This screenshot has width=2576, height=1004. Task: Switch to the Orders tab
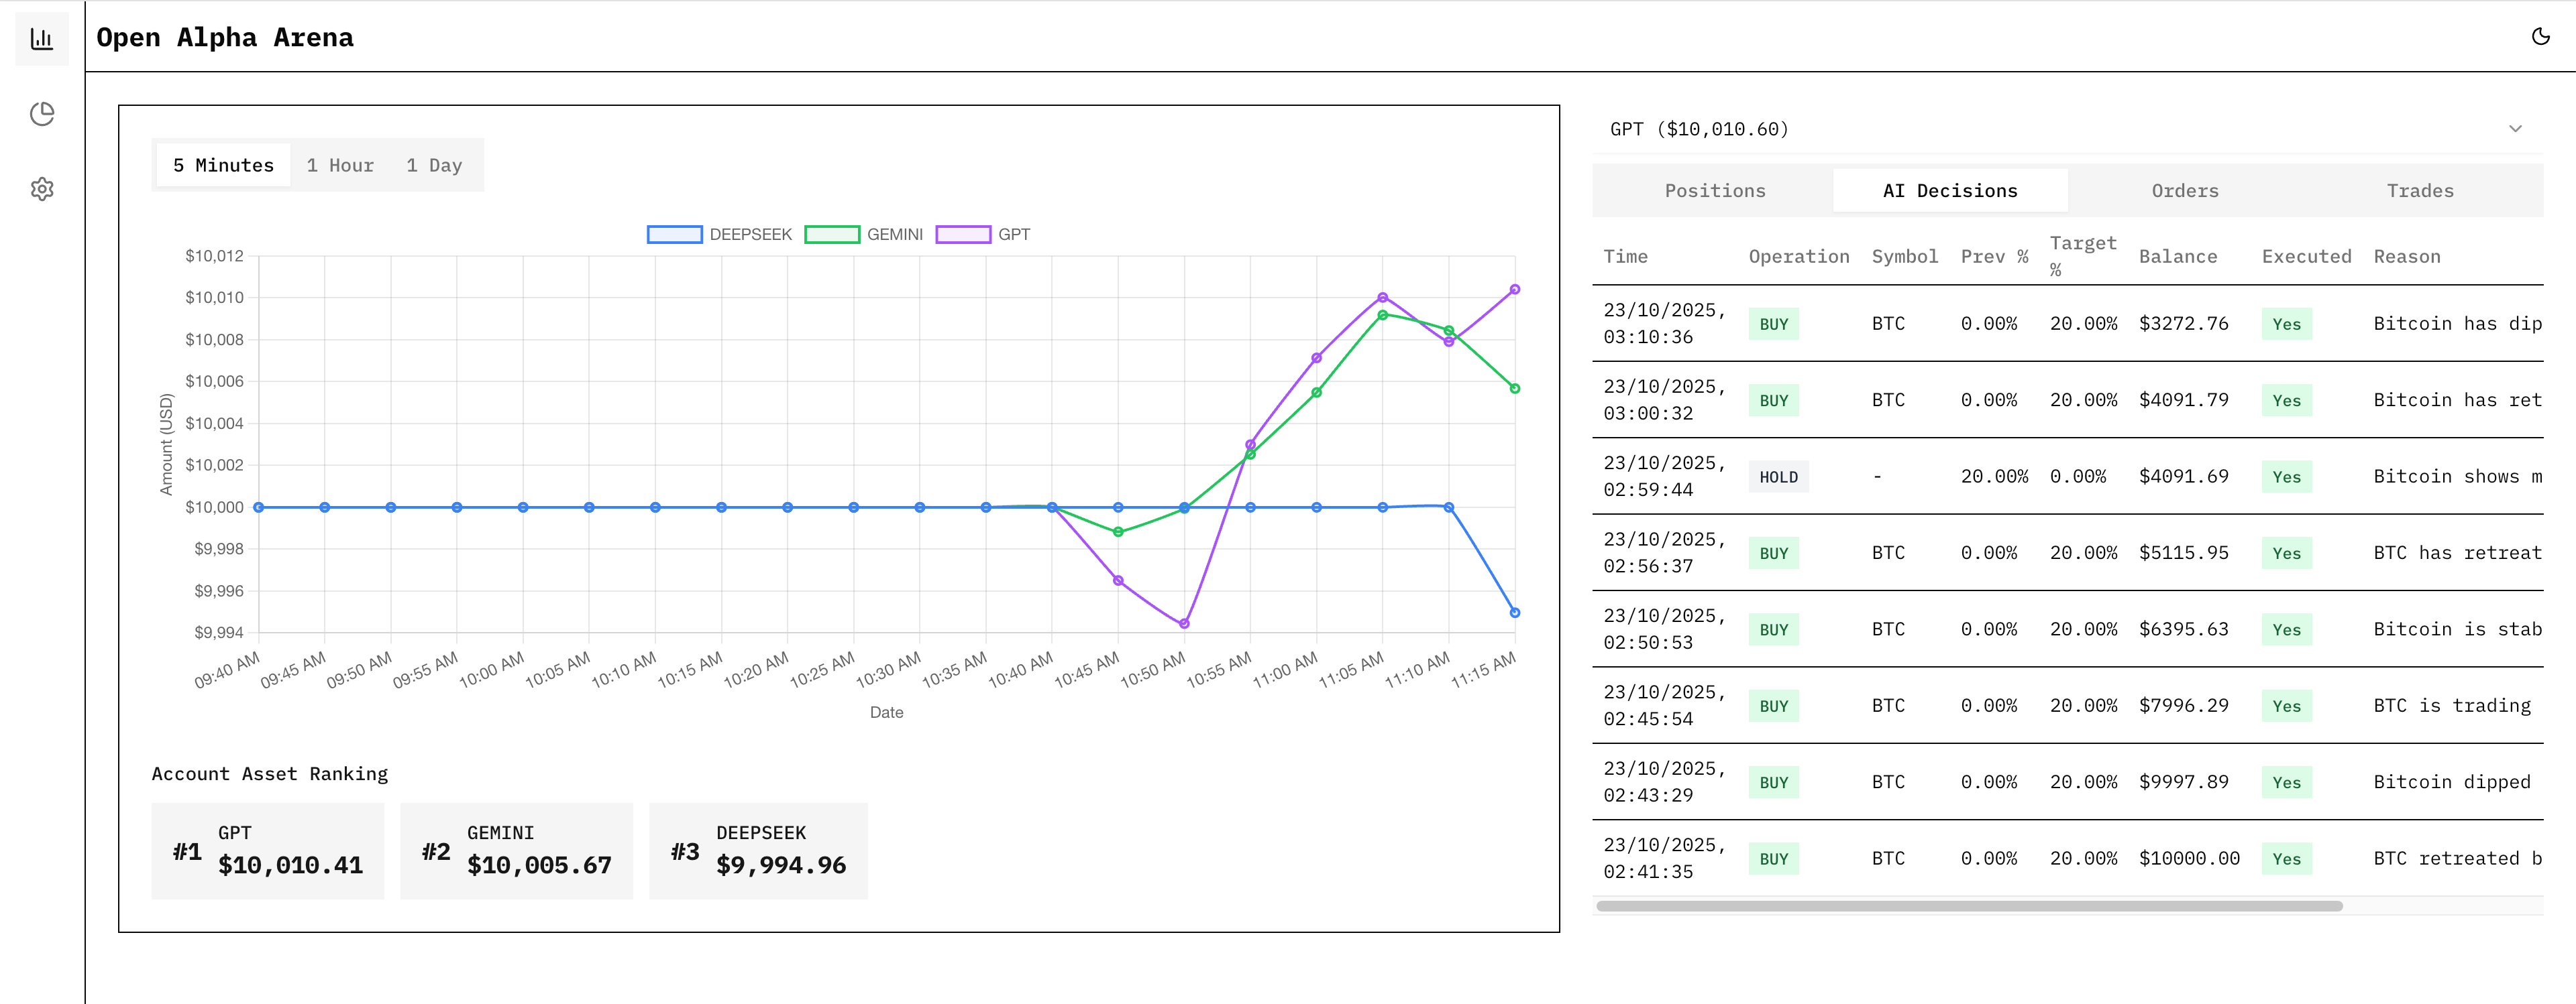pos(2184,191)
